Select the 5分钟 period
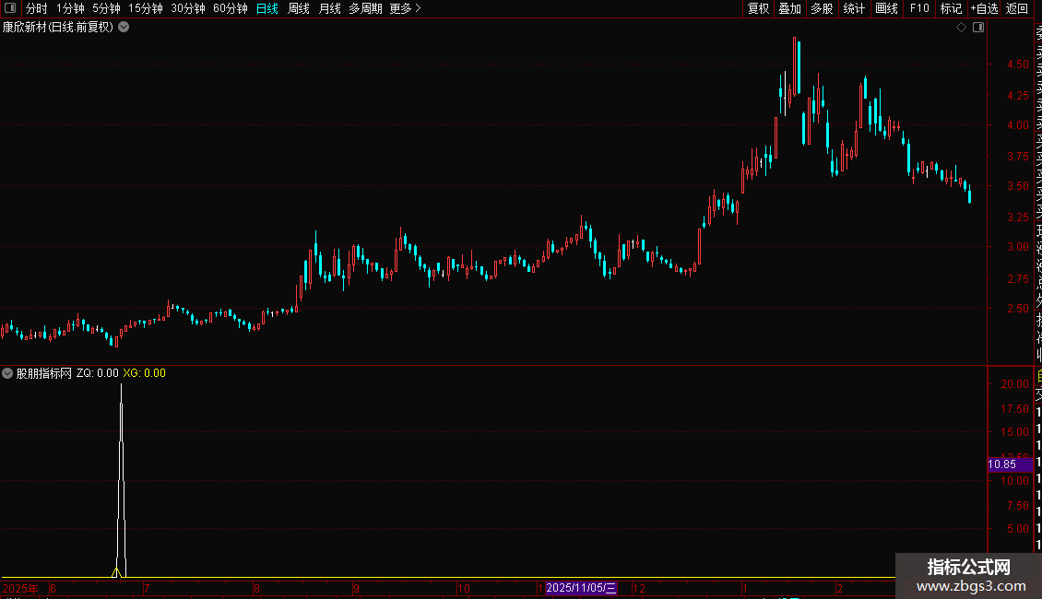This screenshot has height=599, width=1042. coord(106,8)
